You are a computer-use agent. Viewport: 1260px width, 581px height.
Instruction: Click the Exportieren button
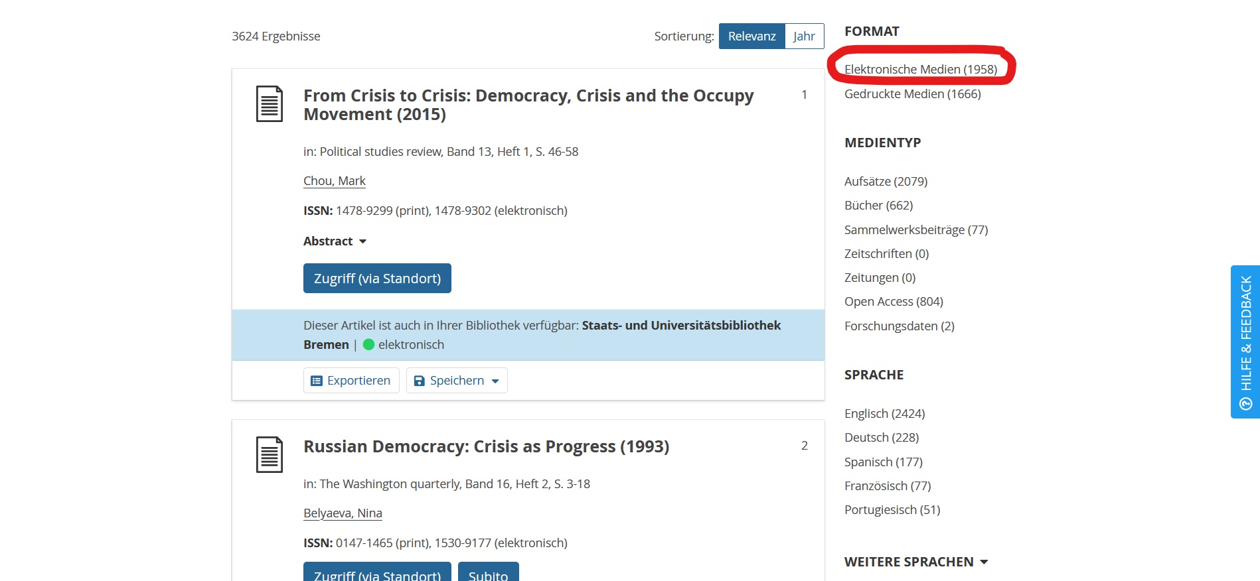[351, 381]
